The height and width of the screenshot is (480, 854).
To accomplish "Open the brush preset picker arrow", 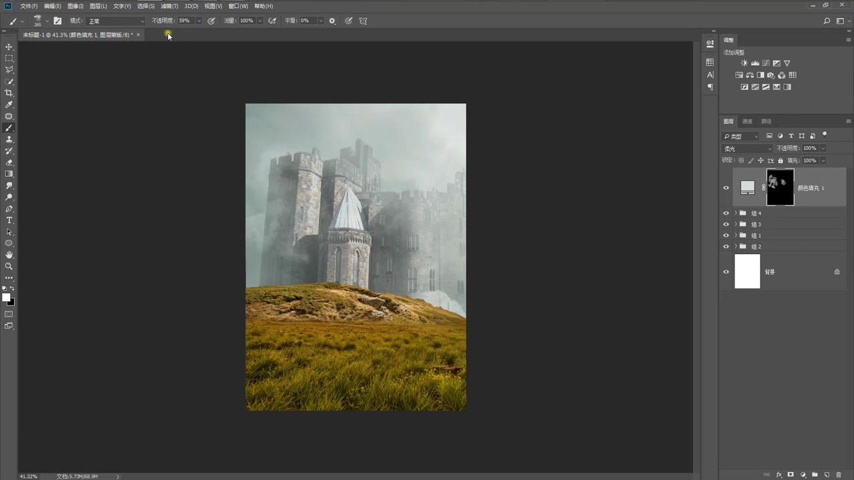I will 47,21.
